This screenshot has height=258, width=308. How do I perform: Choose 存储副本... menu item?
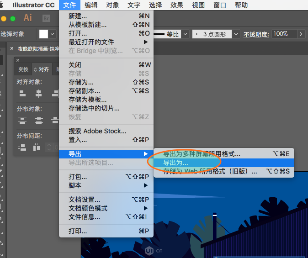[106, 91]
